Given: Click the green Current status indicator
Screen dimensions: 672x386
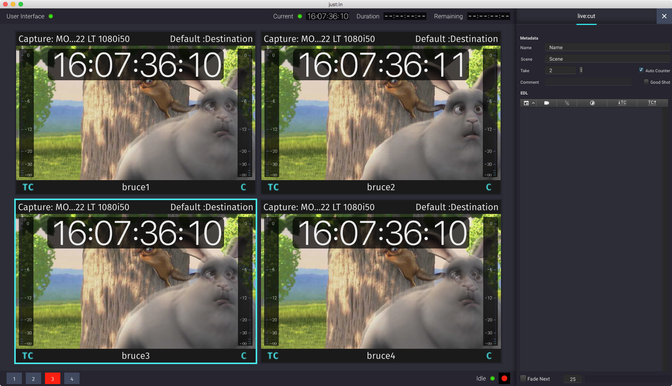Looking at the screenshot, I should [300, 16].
